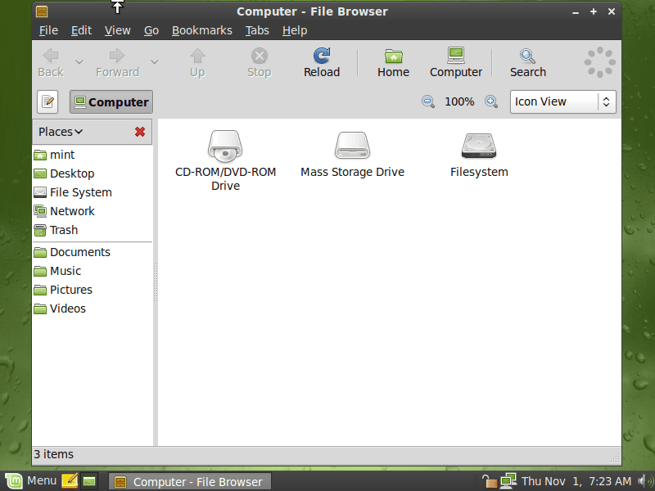Open the File menu
Screen dimensions: 655x491
tap(48, 30)
